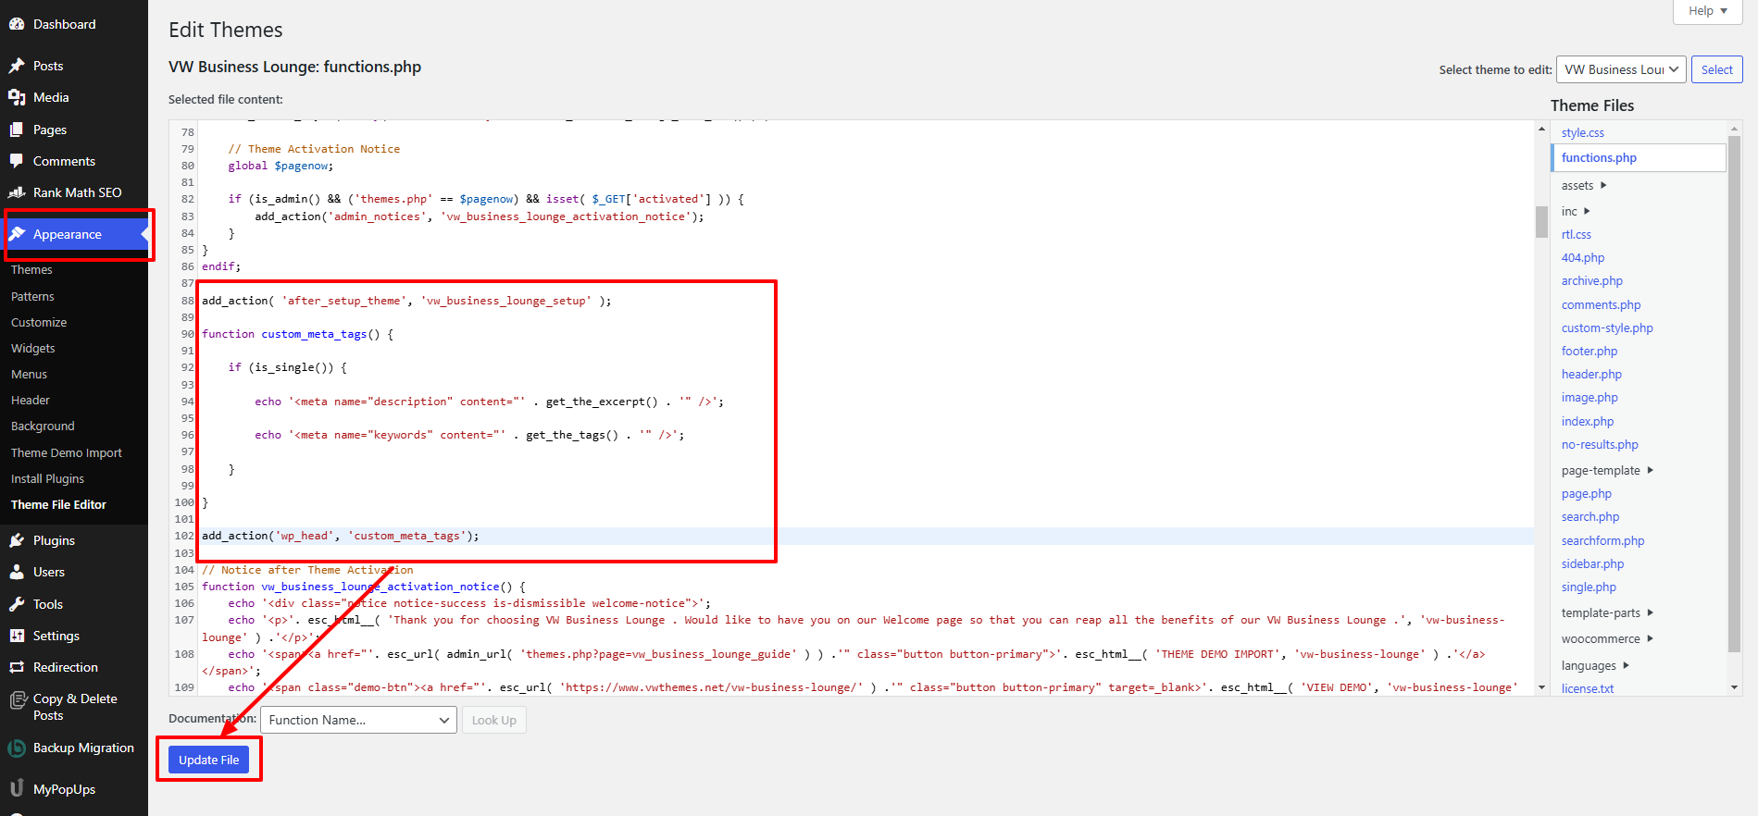Open style.css in the theme files

1583,132
